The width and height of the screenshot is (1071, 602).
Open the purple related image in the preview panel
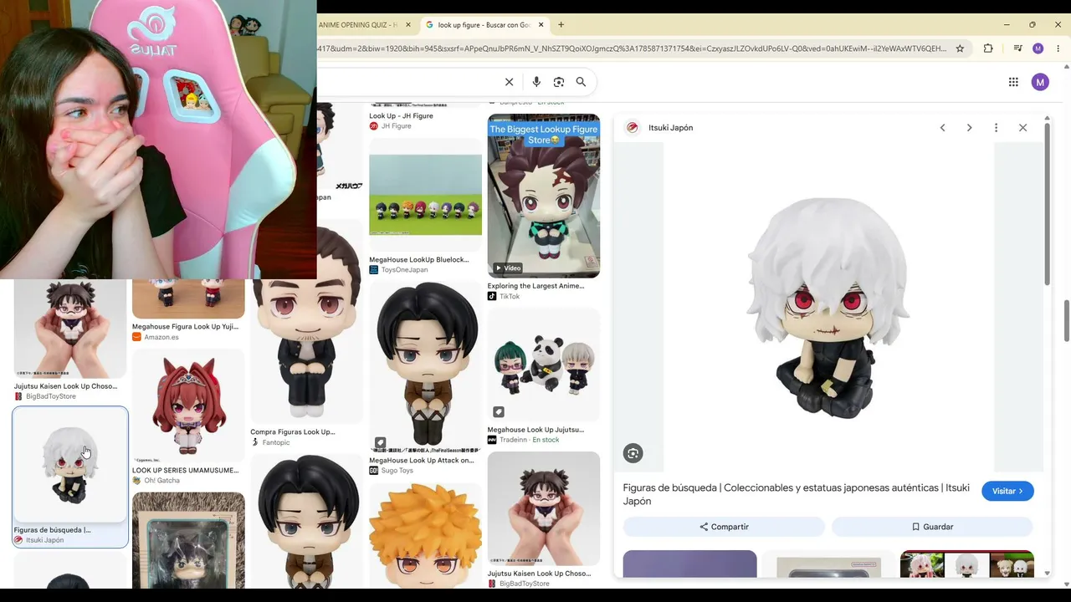coord(689,564)
